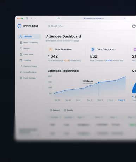
Task: Open the Ticketing page
Action: pos(29,60)
